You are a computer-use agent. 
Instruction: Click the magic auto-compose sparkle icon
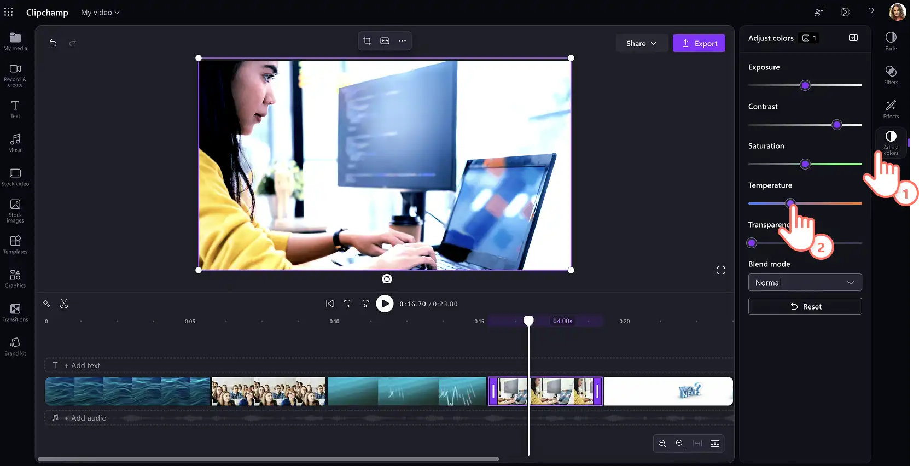pyautogui.click(x=46, y=304)
